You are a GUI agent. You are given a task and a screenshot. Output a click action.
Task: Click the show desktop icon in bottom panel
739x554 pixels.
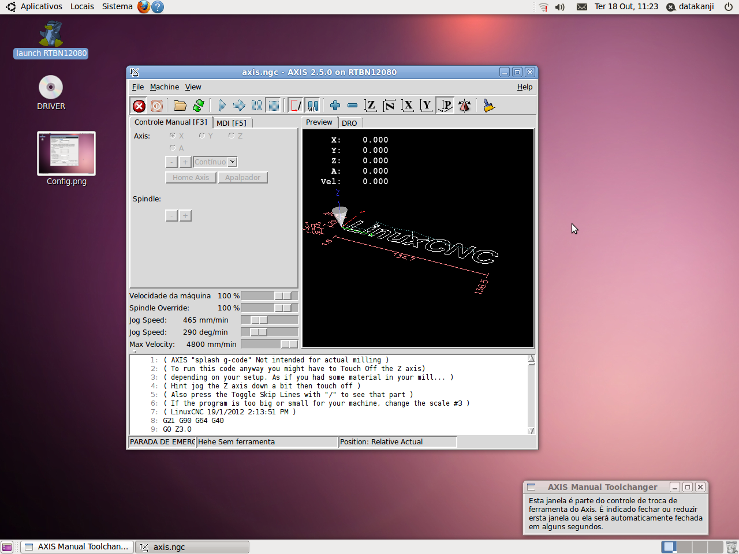[x=7, y=547]
